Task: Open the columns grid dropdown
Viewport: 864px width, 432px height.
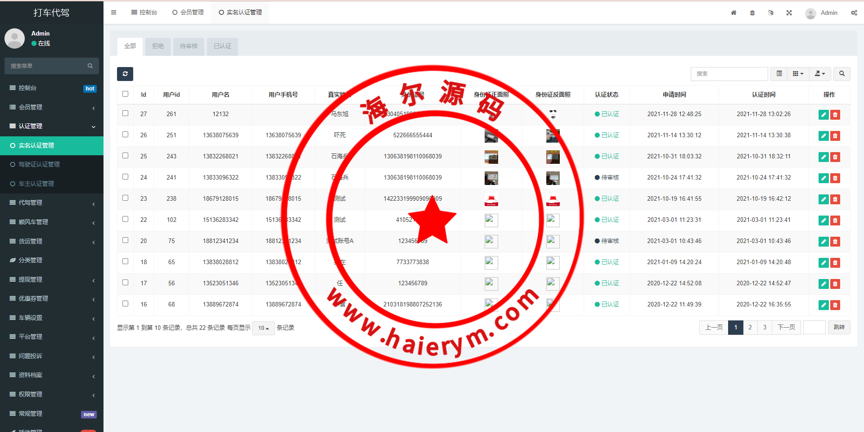Action: tap(798, 74)
